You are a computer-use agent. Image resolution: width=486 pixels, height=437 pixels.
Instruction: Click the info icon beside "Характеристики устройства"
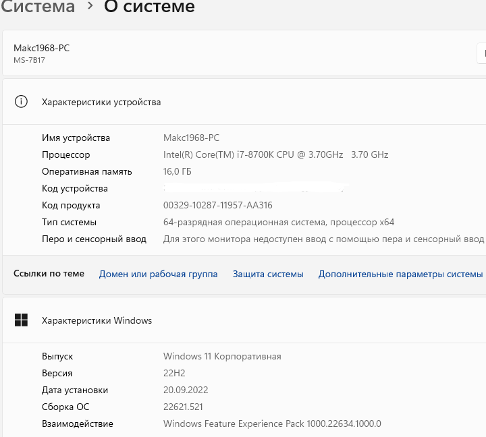point(22,102)
